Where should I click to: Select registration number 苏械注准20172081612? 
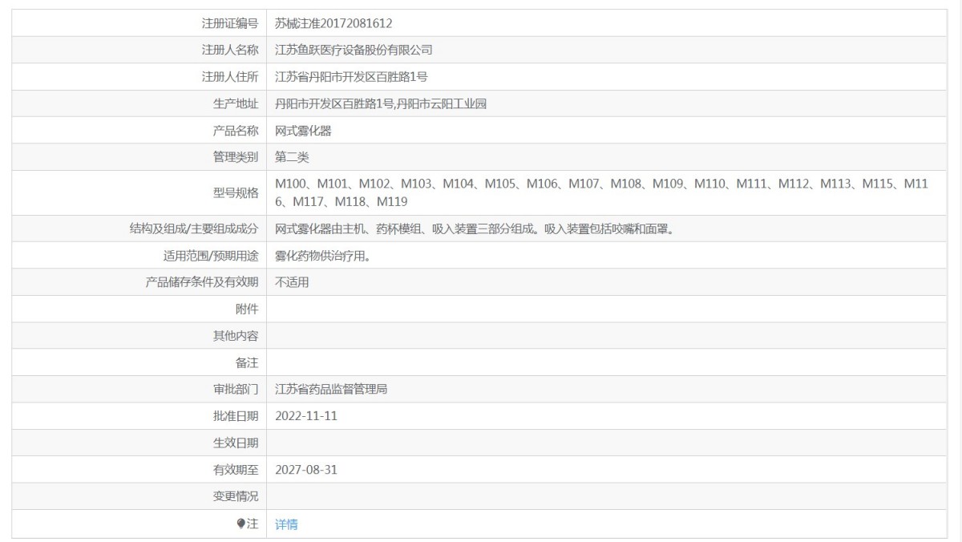[x=333, y=23]
